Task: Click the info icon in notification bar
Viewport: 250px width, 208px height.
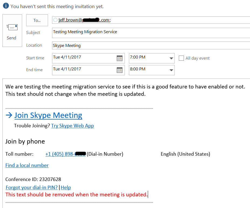Action: coord(6,6)
